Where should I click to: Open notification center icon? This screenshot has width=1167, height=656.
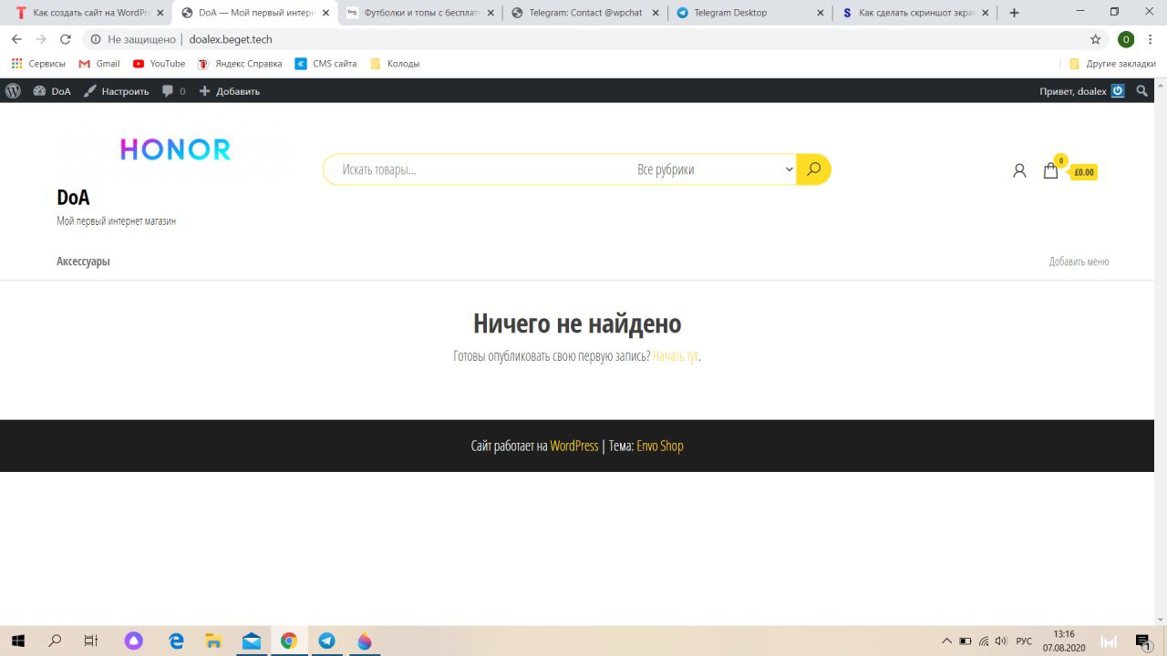click(x=1143, y=641)
